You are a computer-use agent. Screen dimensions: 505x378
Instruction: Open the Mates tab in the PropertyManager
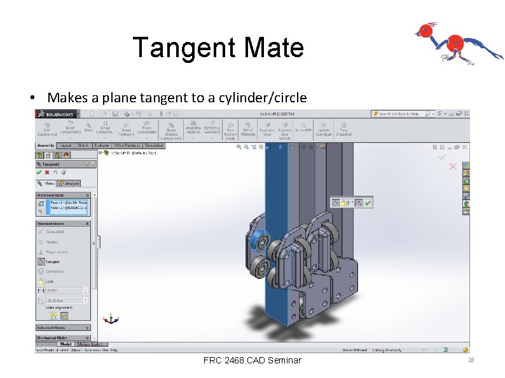[46, 184]
